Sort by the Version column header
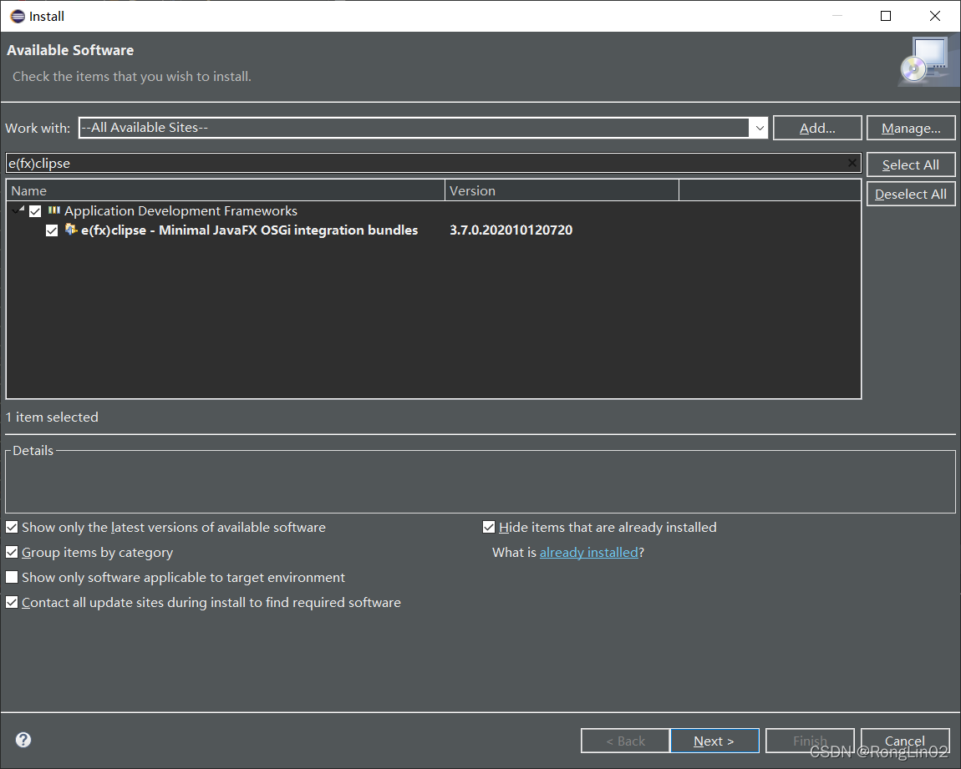 coord(562,190)
